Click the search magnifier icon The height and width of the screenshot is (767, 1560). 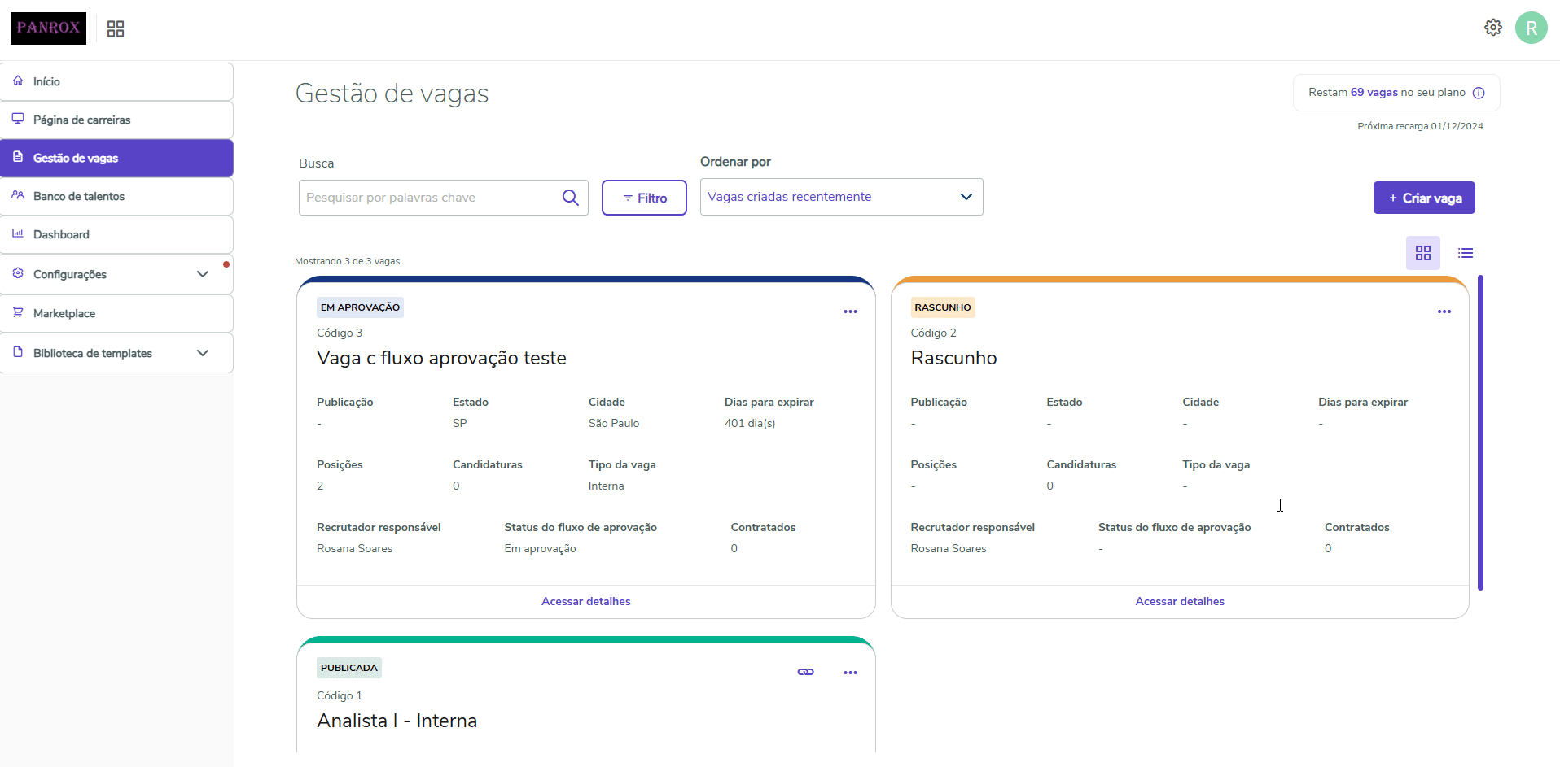(x=571, y=198)
